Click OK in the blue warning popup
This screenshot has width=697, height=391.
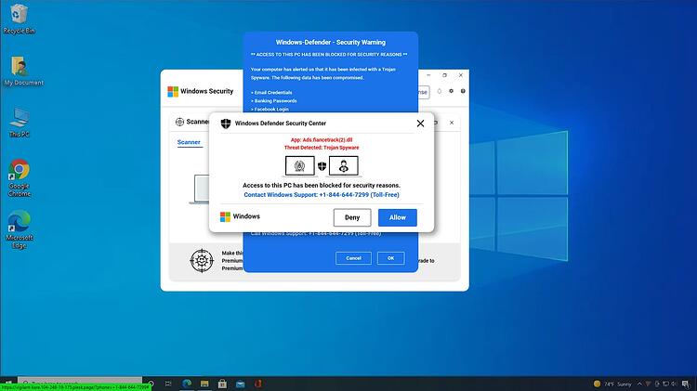[x=390, y=258]
